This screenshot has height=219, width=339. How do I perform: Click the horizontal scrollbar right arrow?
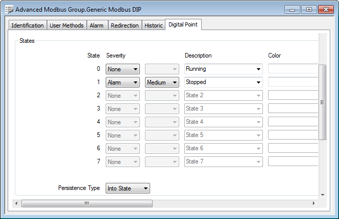pos(313,203)
